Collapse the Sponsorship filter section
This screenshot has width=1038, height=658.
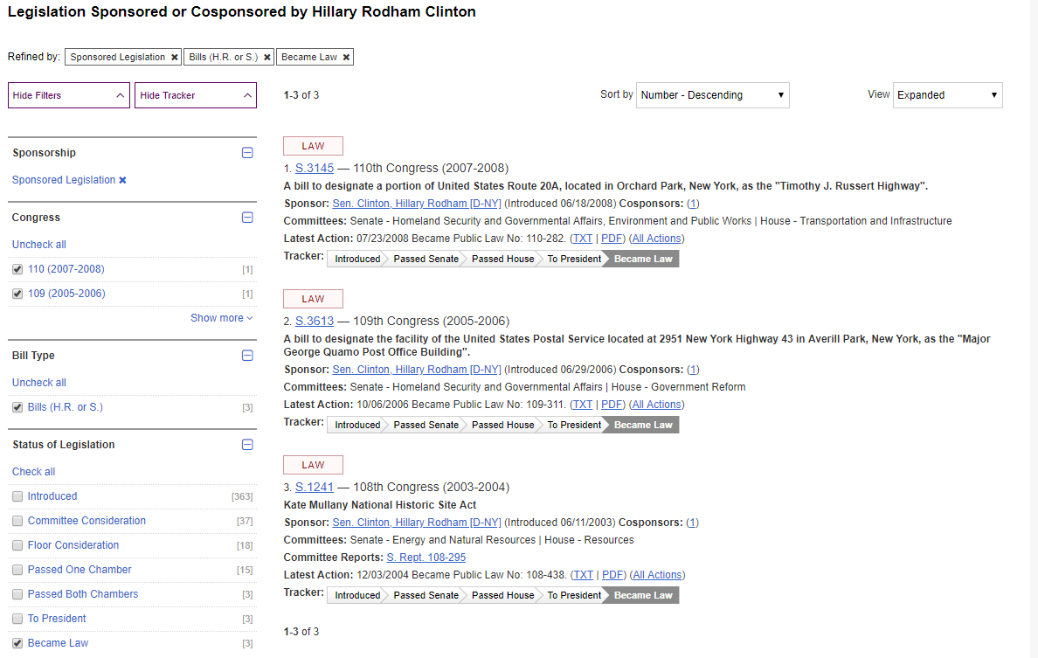[x=247, y=153]
